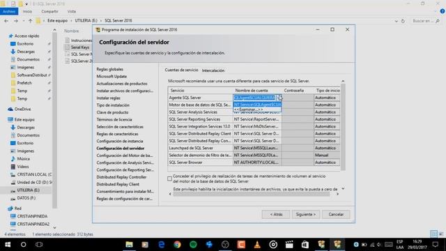Image resolution: width=446 pixels, height=251 pixels.
Task: Open startup type for SQL Server Reporting Services
Action: coord(327,119)
